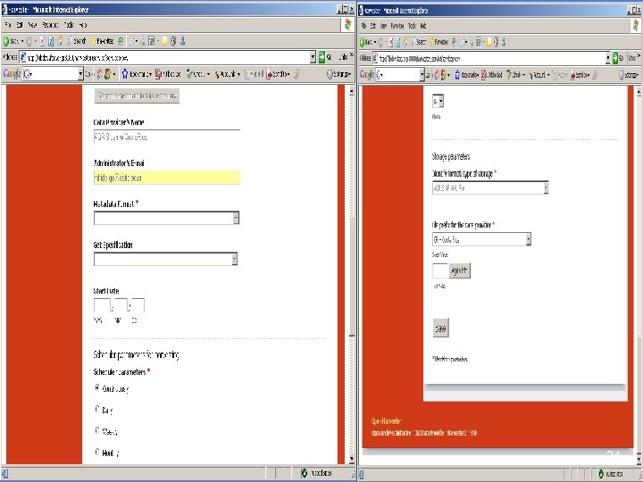Click button next to start value field
Image resolution: width=643 pixels, height=482 pixels.
[459, 270]
